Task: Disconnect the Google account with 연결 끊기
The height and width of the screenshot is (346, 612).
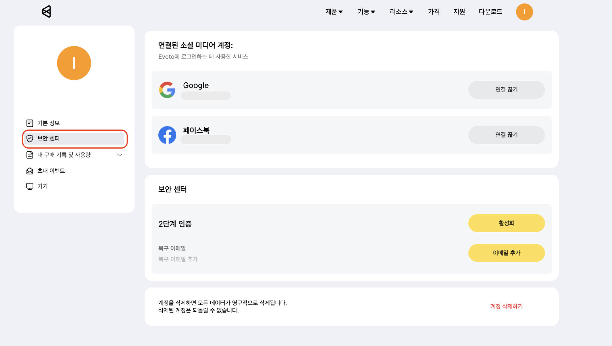Action: point(506,90)
